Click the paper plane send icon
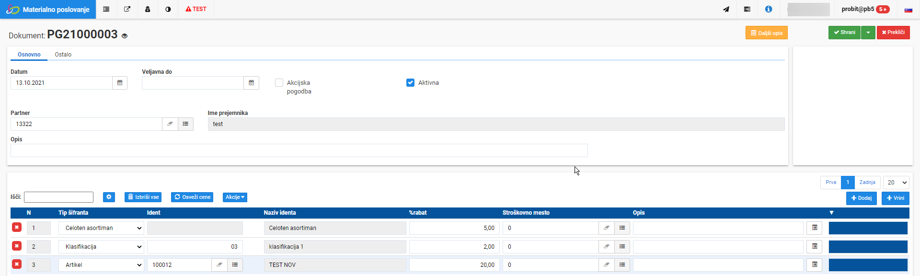920x276 pixels. click(x=726, y=9)
